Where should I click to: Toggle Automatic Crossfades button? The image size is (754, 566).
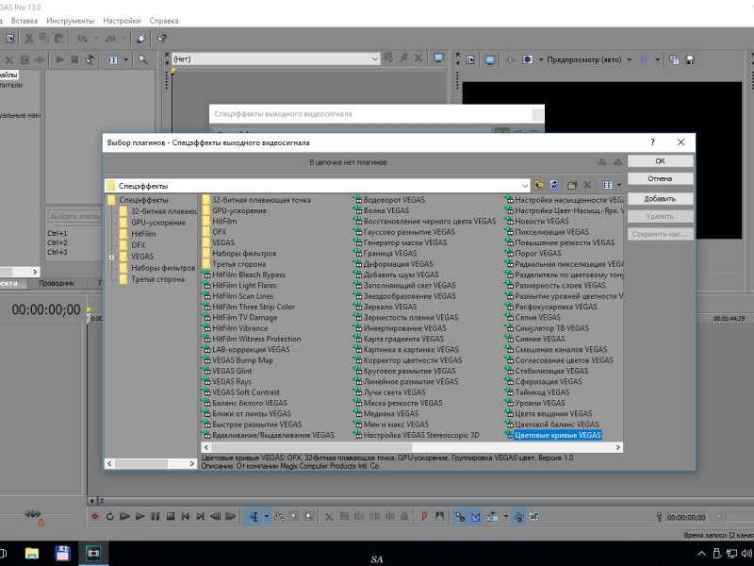coord(476,516)
